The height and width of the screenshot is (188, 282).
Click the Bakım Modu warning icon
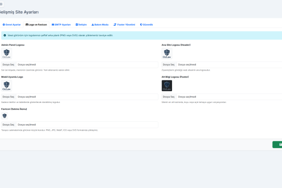93,24
